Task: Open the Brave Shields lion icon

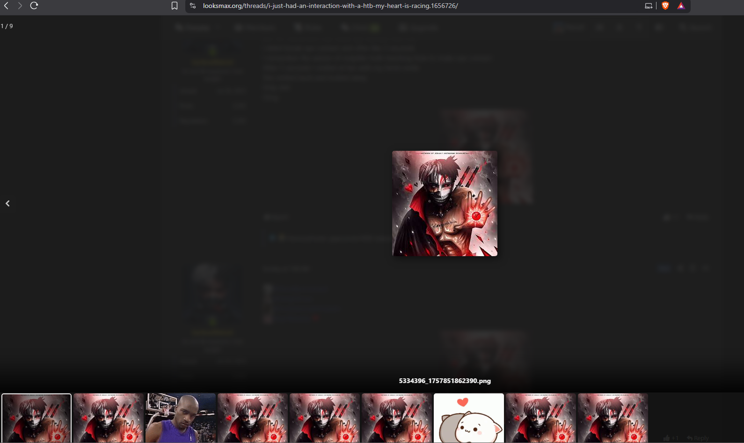Action: (x=665, y=6)
